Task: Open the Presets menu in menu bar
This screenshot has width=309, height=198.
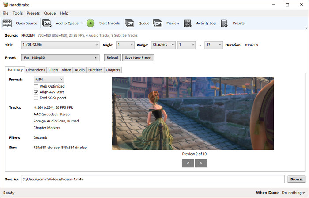Action: click(33, 13)
